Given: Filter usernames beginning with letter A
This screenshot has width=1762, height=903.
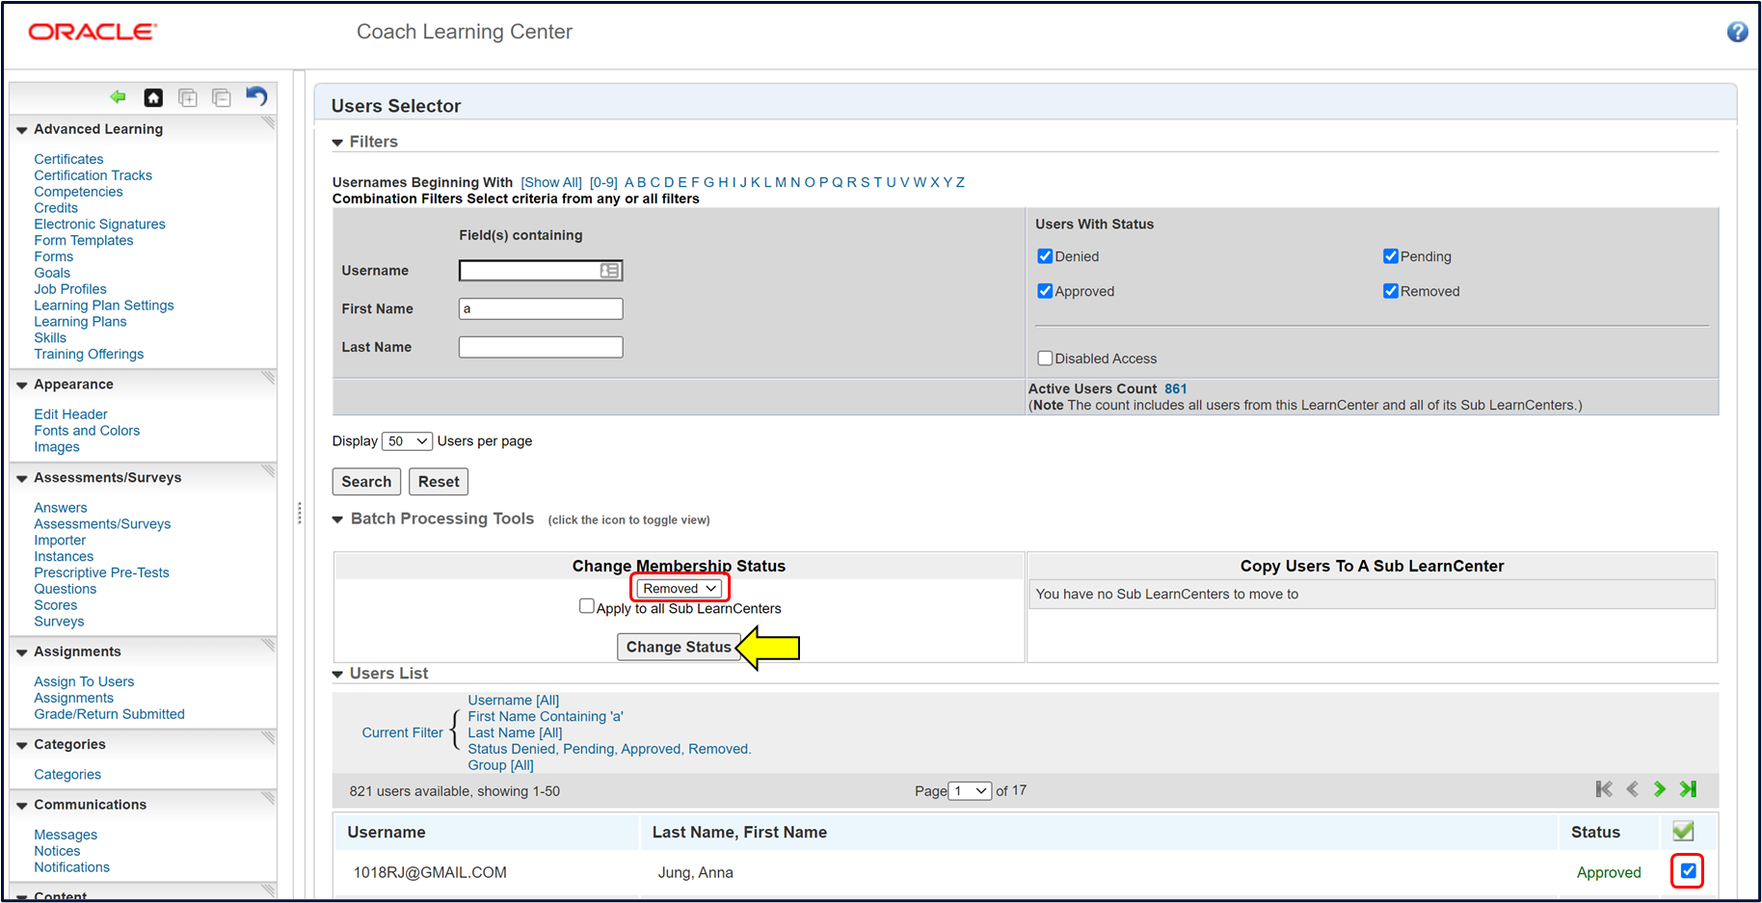Looking at the screenshot, I should [629, 182].
